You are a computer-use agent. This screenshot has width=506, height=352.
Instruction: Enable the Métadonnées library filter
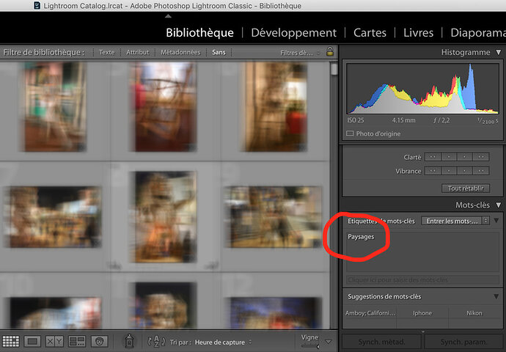click(180, 52)
